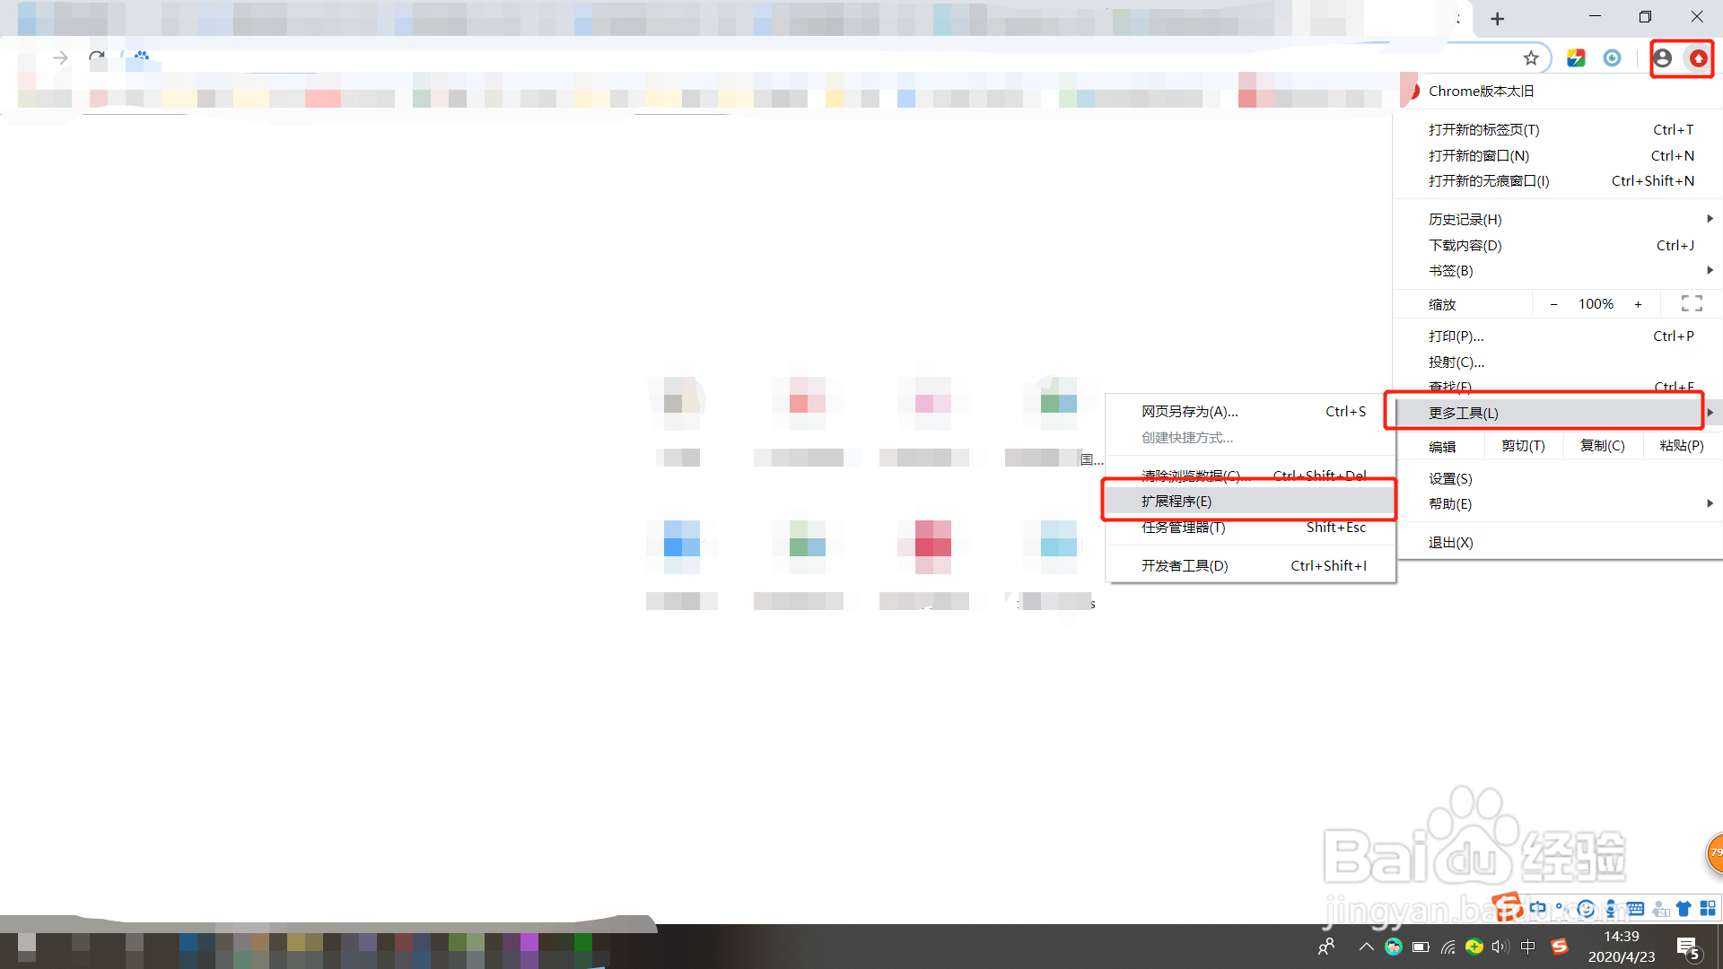Click the taskbar volume speaker icon
1723x969 pixels.
[x=1500, y=947]
